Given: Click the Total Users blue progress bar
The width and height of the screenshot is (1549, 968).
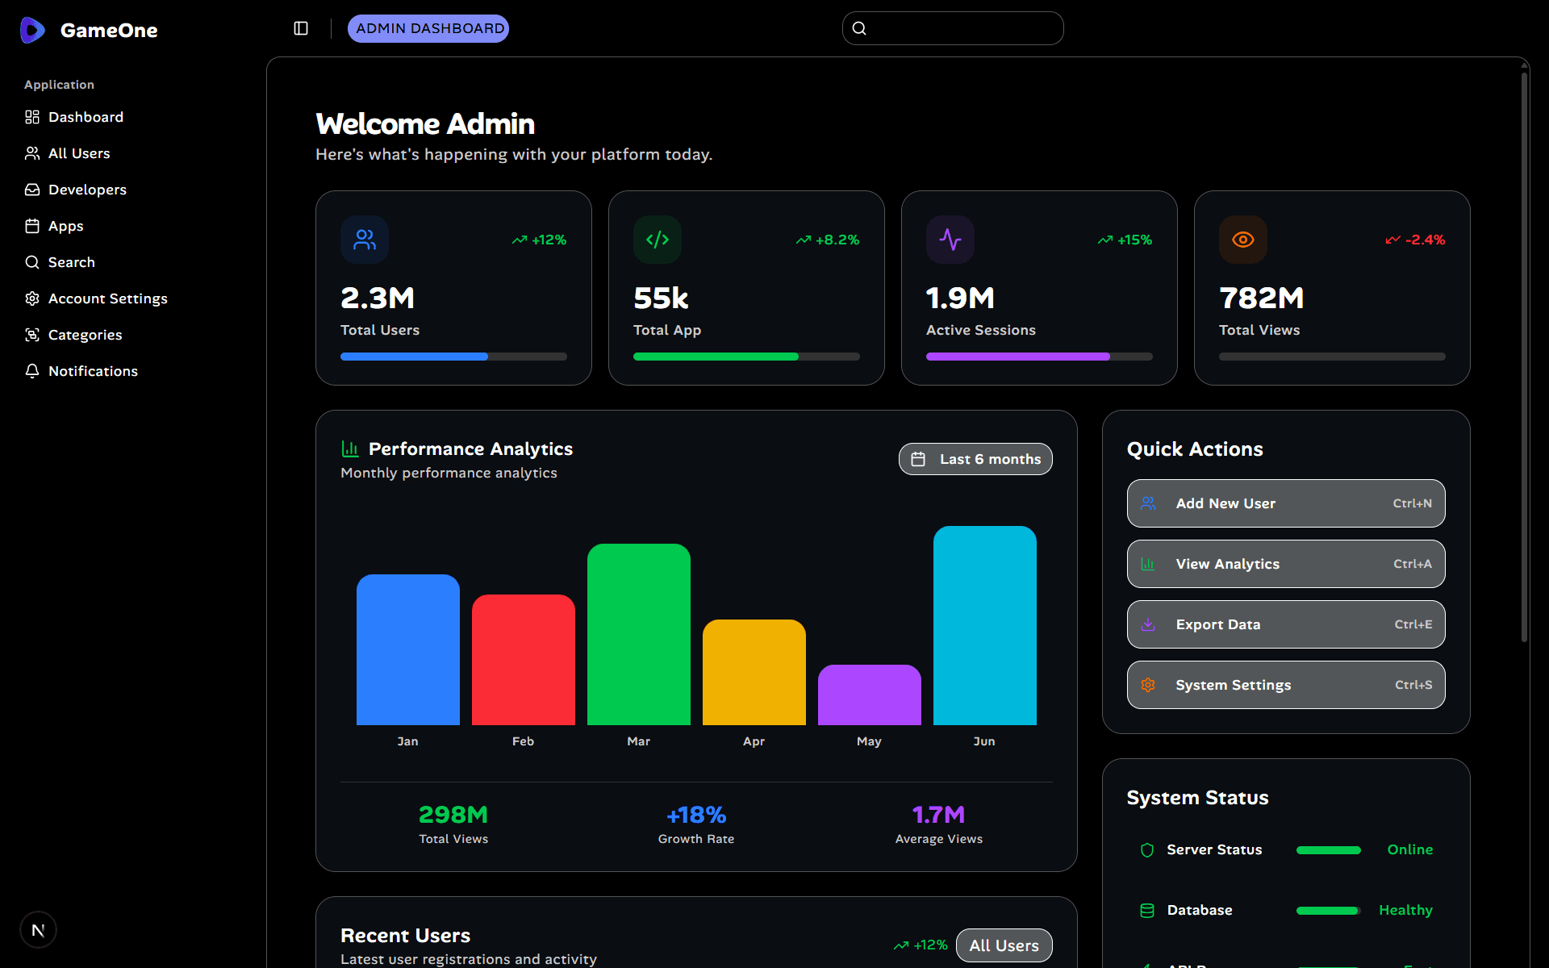Looking at the screenshot, I should (414, 356).
